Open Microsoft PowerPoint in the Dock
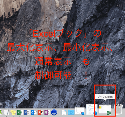 click(40, 112)
